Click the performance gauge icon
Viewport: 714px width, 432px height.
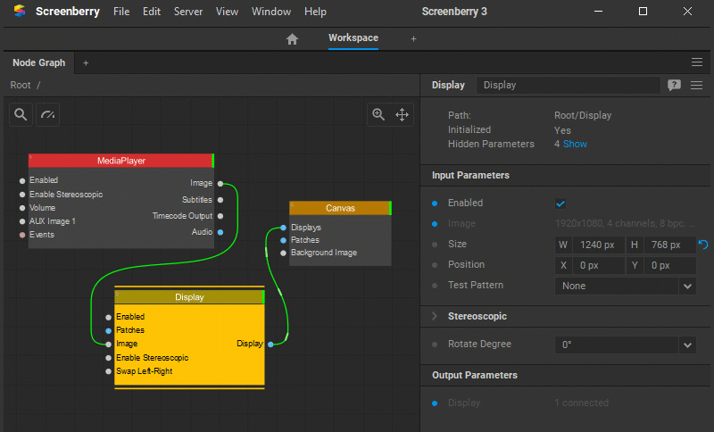tap(48, 114)
